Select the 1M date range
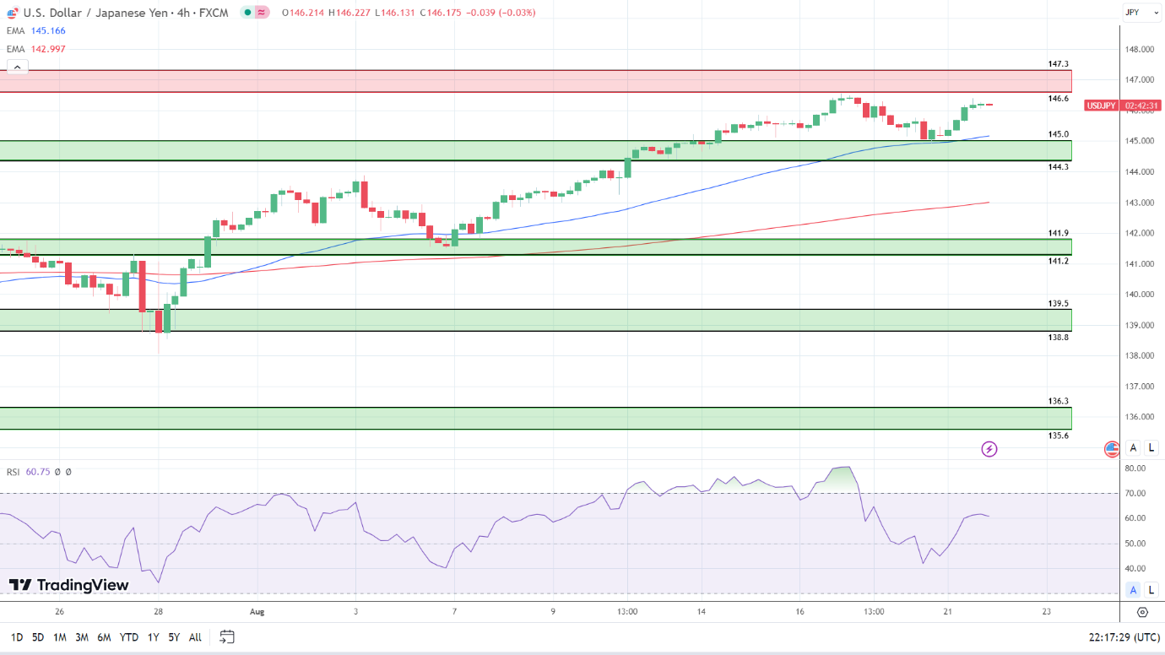Screen dimensions: 1165x655 [x=60, y=637]
